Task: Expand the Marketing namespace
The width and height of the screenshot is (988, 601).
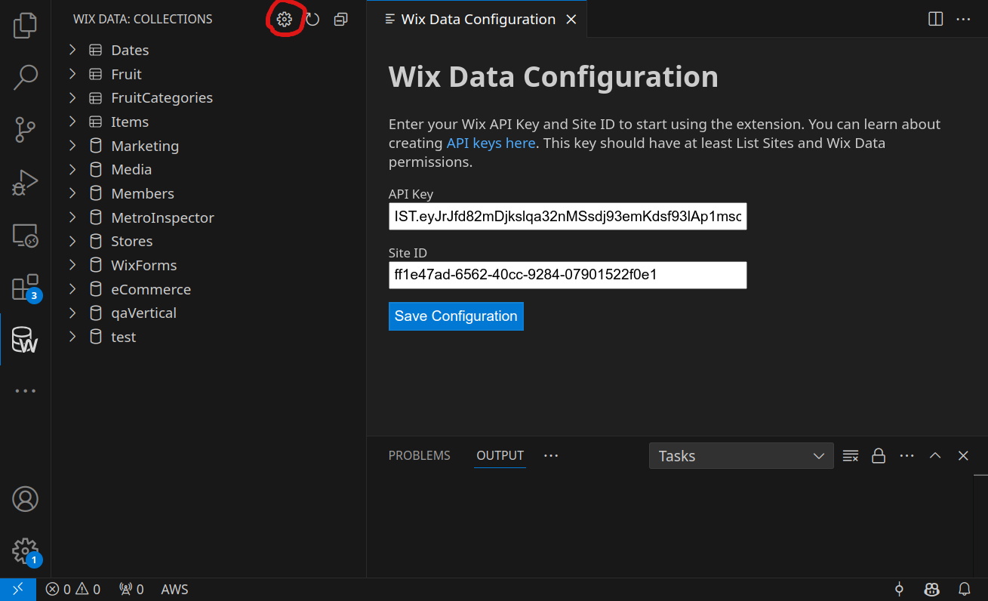Action: pos(73,146)
